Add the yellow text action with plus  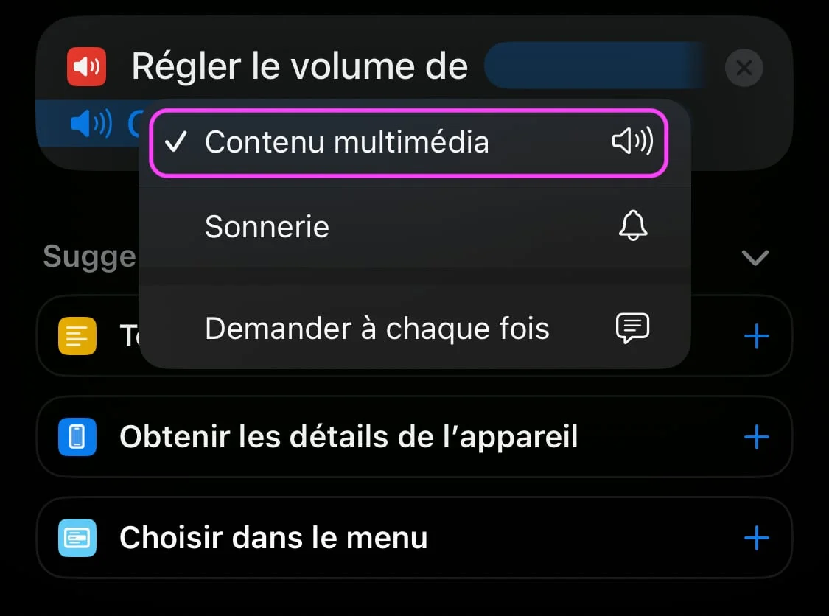[x=756, y=336]
